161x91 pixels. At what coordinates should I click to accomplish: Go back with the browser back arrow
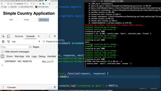pyautogui.click(x=2, y=4)
